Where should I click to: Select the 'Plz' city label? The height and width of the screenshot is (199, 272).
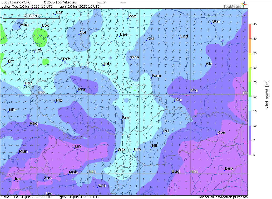(59, 100)
